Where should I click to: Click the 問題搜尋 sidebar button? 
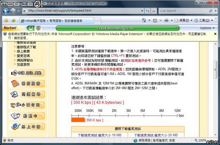[x=26, y=94]
